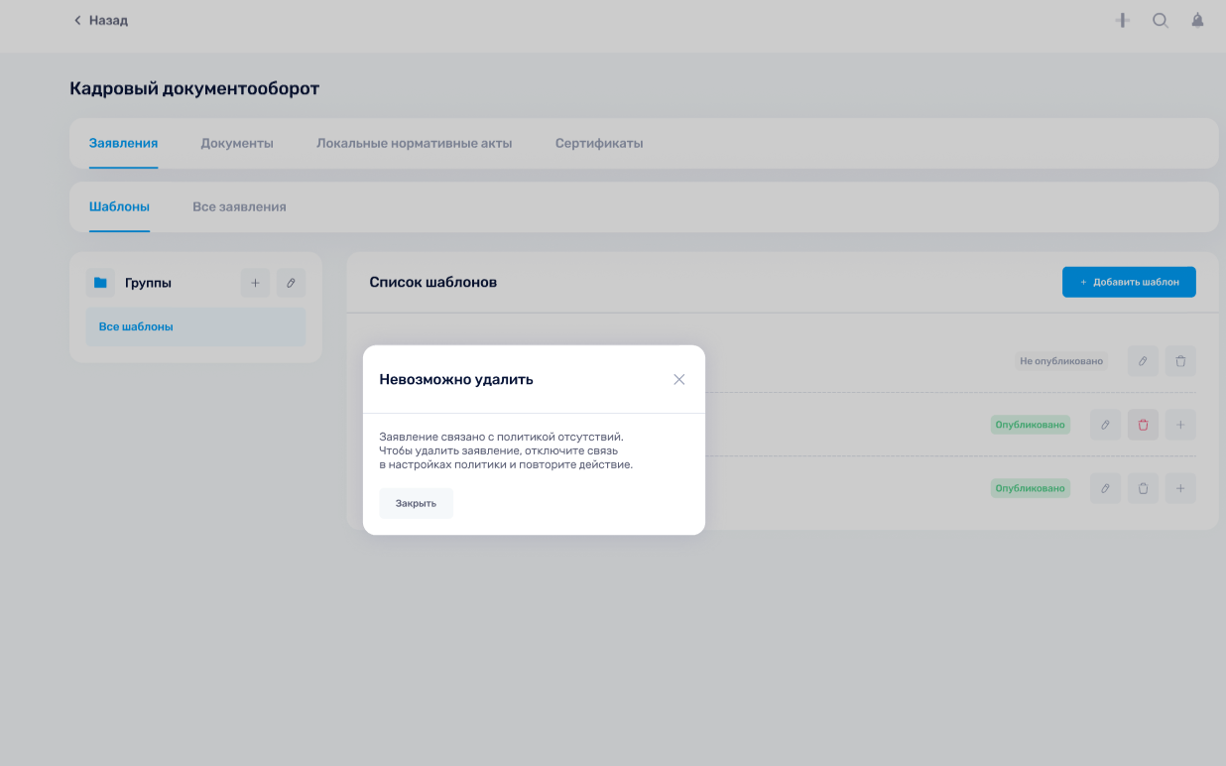
Task: Add a new group with the plus button
Action: (255, 283)
